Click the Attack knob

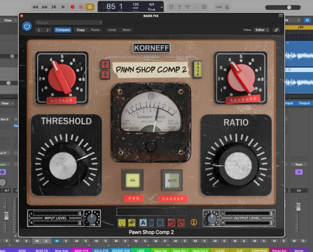pos(62,78)
